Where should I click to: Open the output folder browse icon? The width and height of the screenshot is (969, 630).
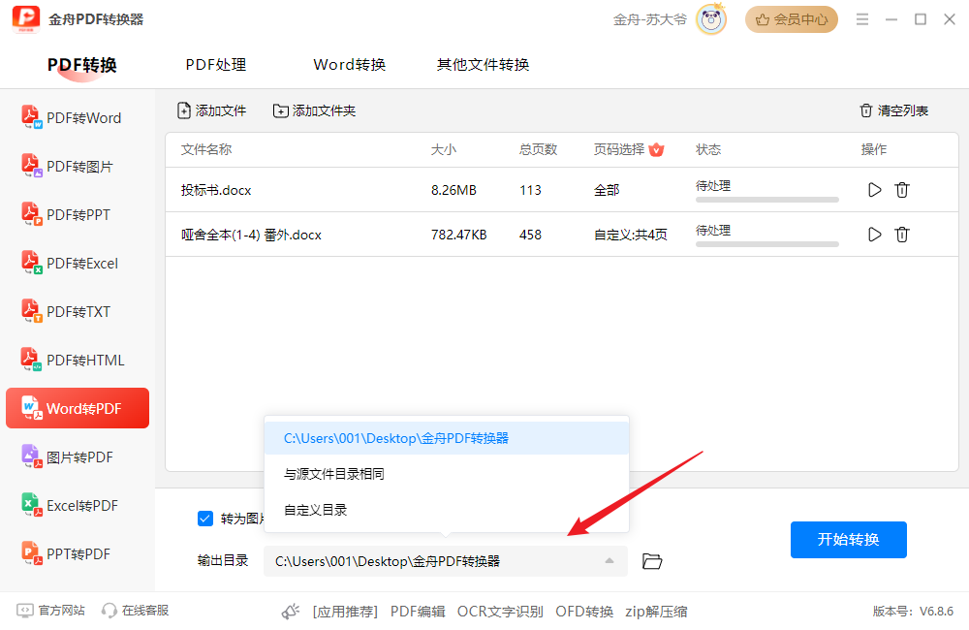tap(652, 561)
